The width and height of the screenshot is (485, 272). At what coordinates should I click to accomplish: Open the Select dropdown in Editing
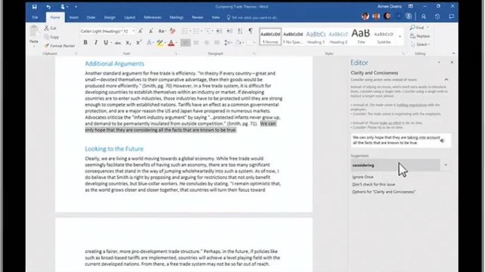[420, 45]
